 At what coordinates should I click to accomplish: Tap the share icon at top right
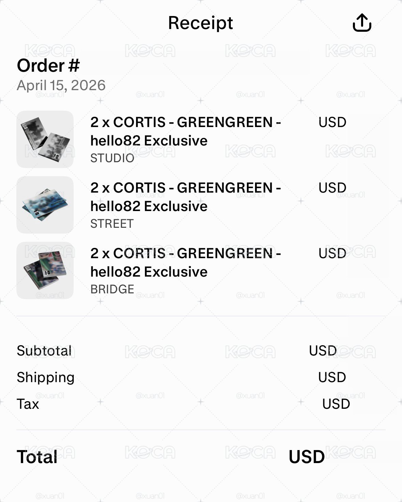pyautogui.click(x=361, y=23)
